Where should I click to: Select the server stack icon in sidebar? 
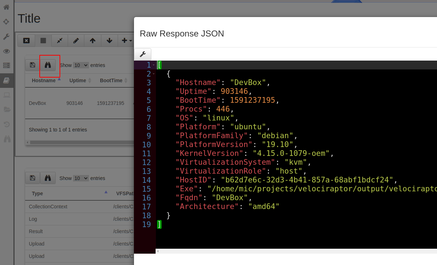[x=6, y=66]
